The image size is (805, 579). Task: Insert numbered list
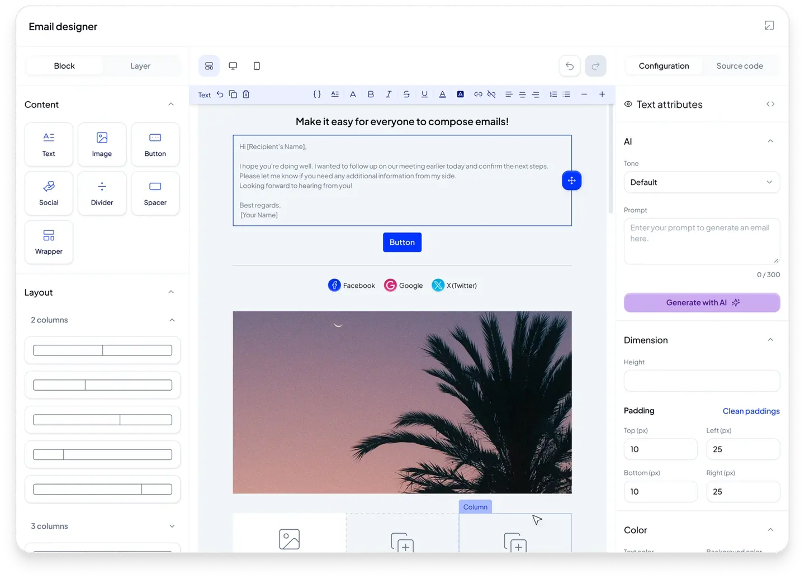[553, 94]
